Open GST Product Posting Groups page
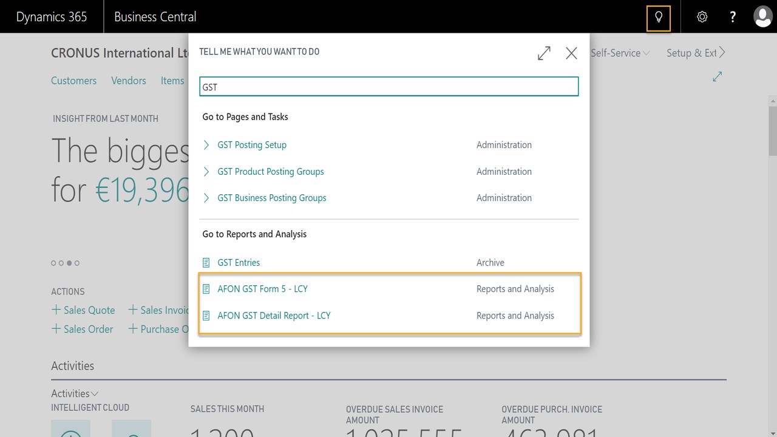Image resolution: width=777 pixels, height=437 pixels. click(271, 172)
